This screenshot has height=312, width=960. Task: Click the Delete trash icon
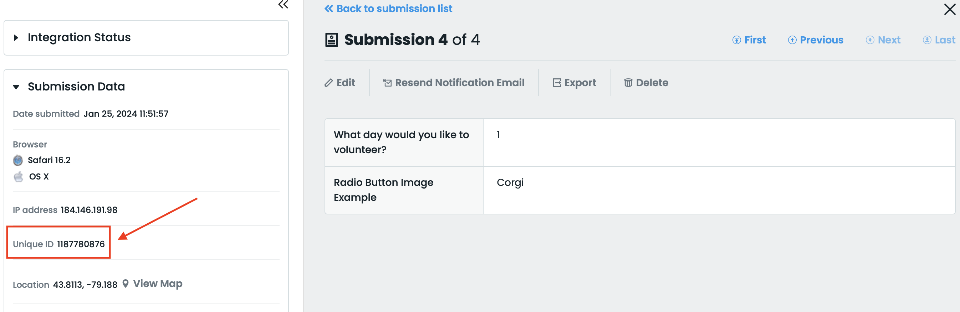pos(628,83)
